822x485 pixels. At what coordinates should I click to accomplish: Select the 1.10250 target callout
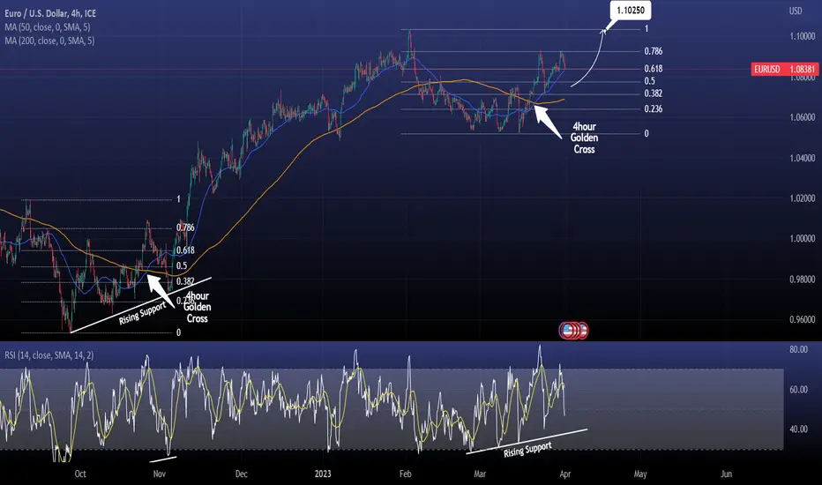pos(630,10)
